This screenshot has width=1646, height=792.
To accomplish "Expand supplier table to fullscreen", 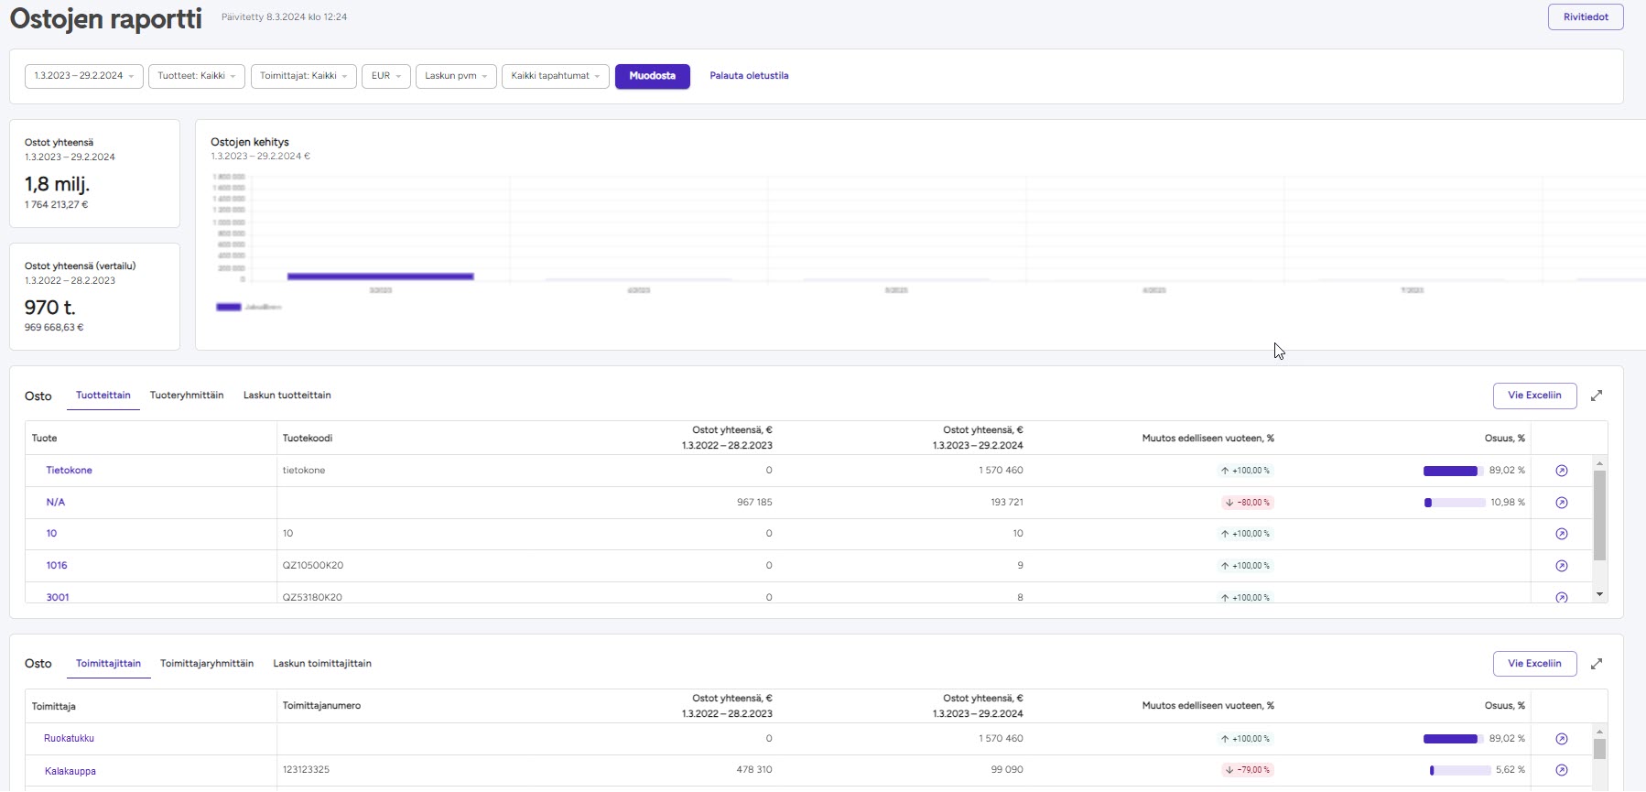I will tap(1597, 664).
